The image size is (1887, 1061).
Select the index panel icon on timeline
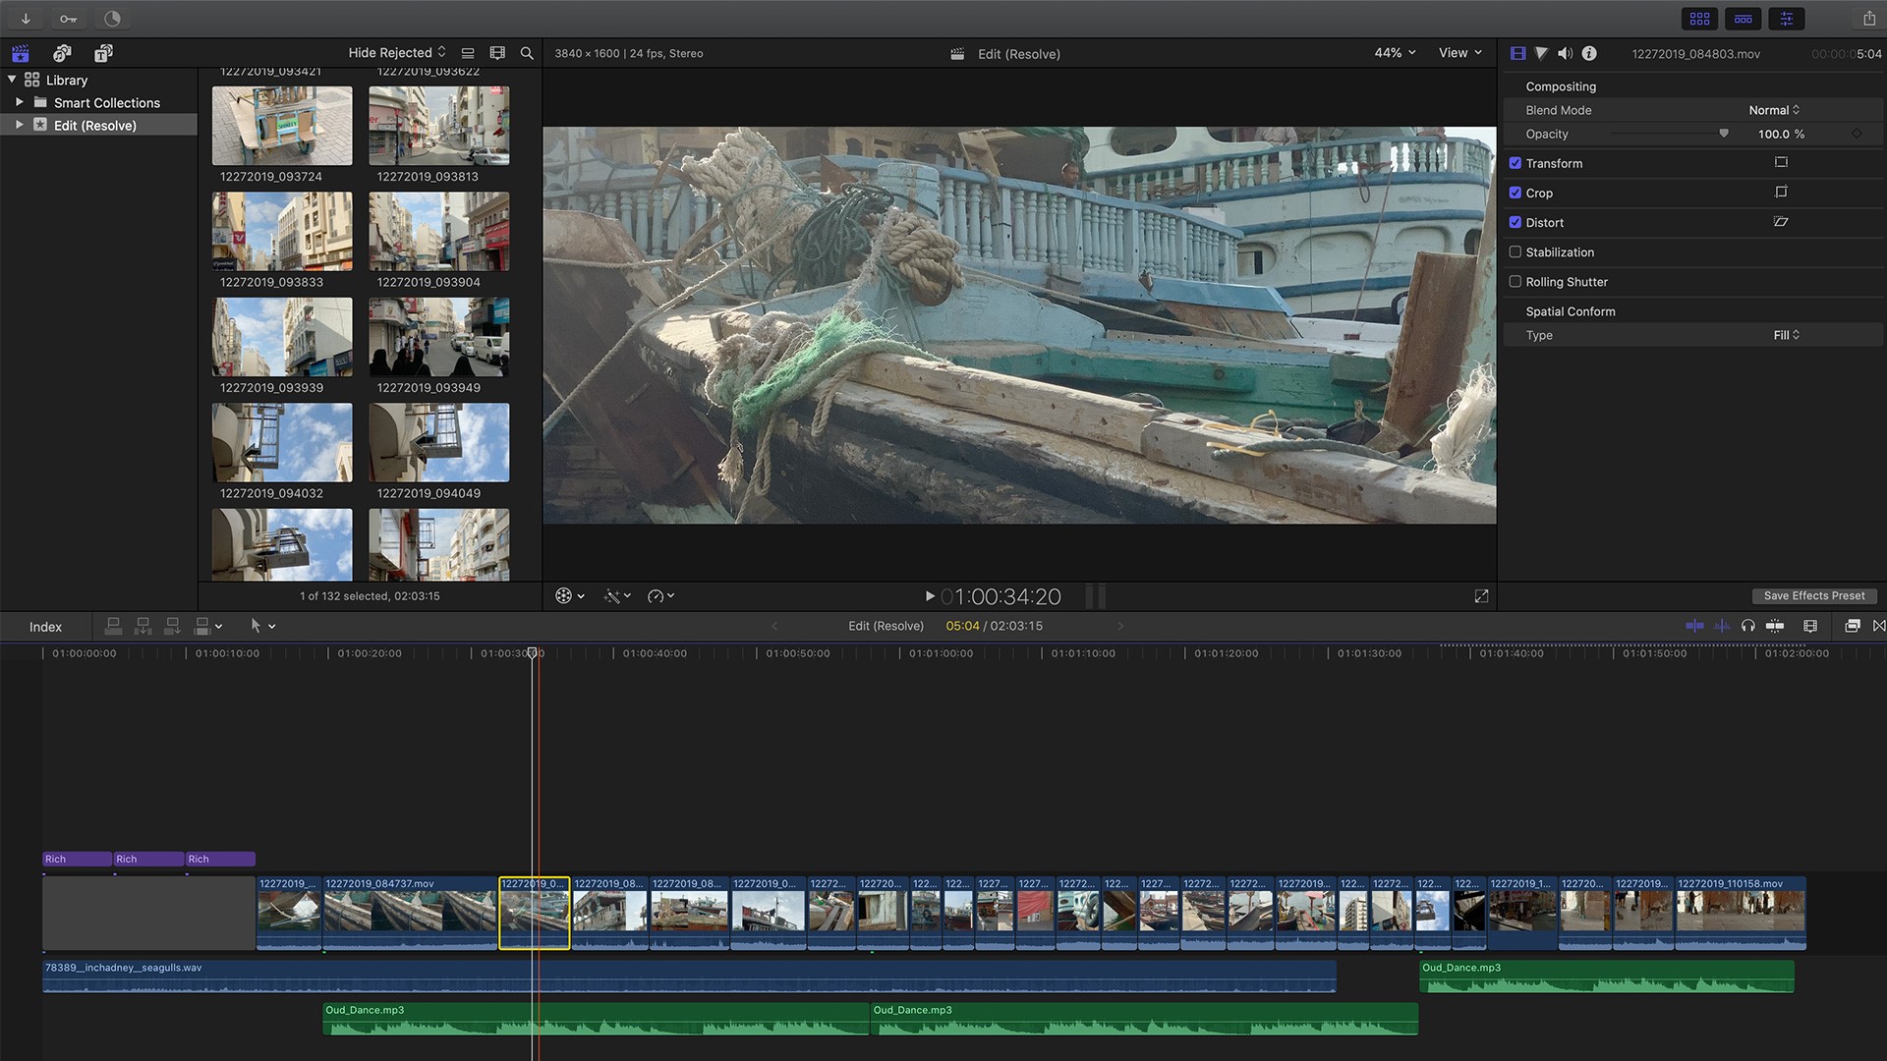point(45,626)
